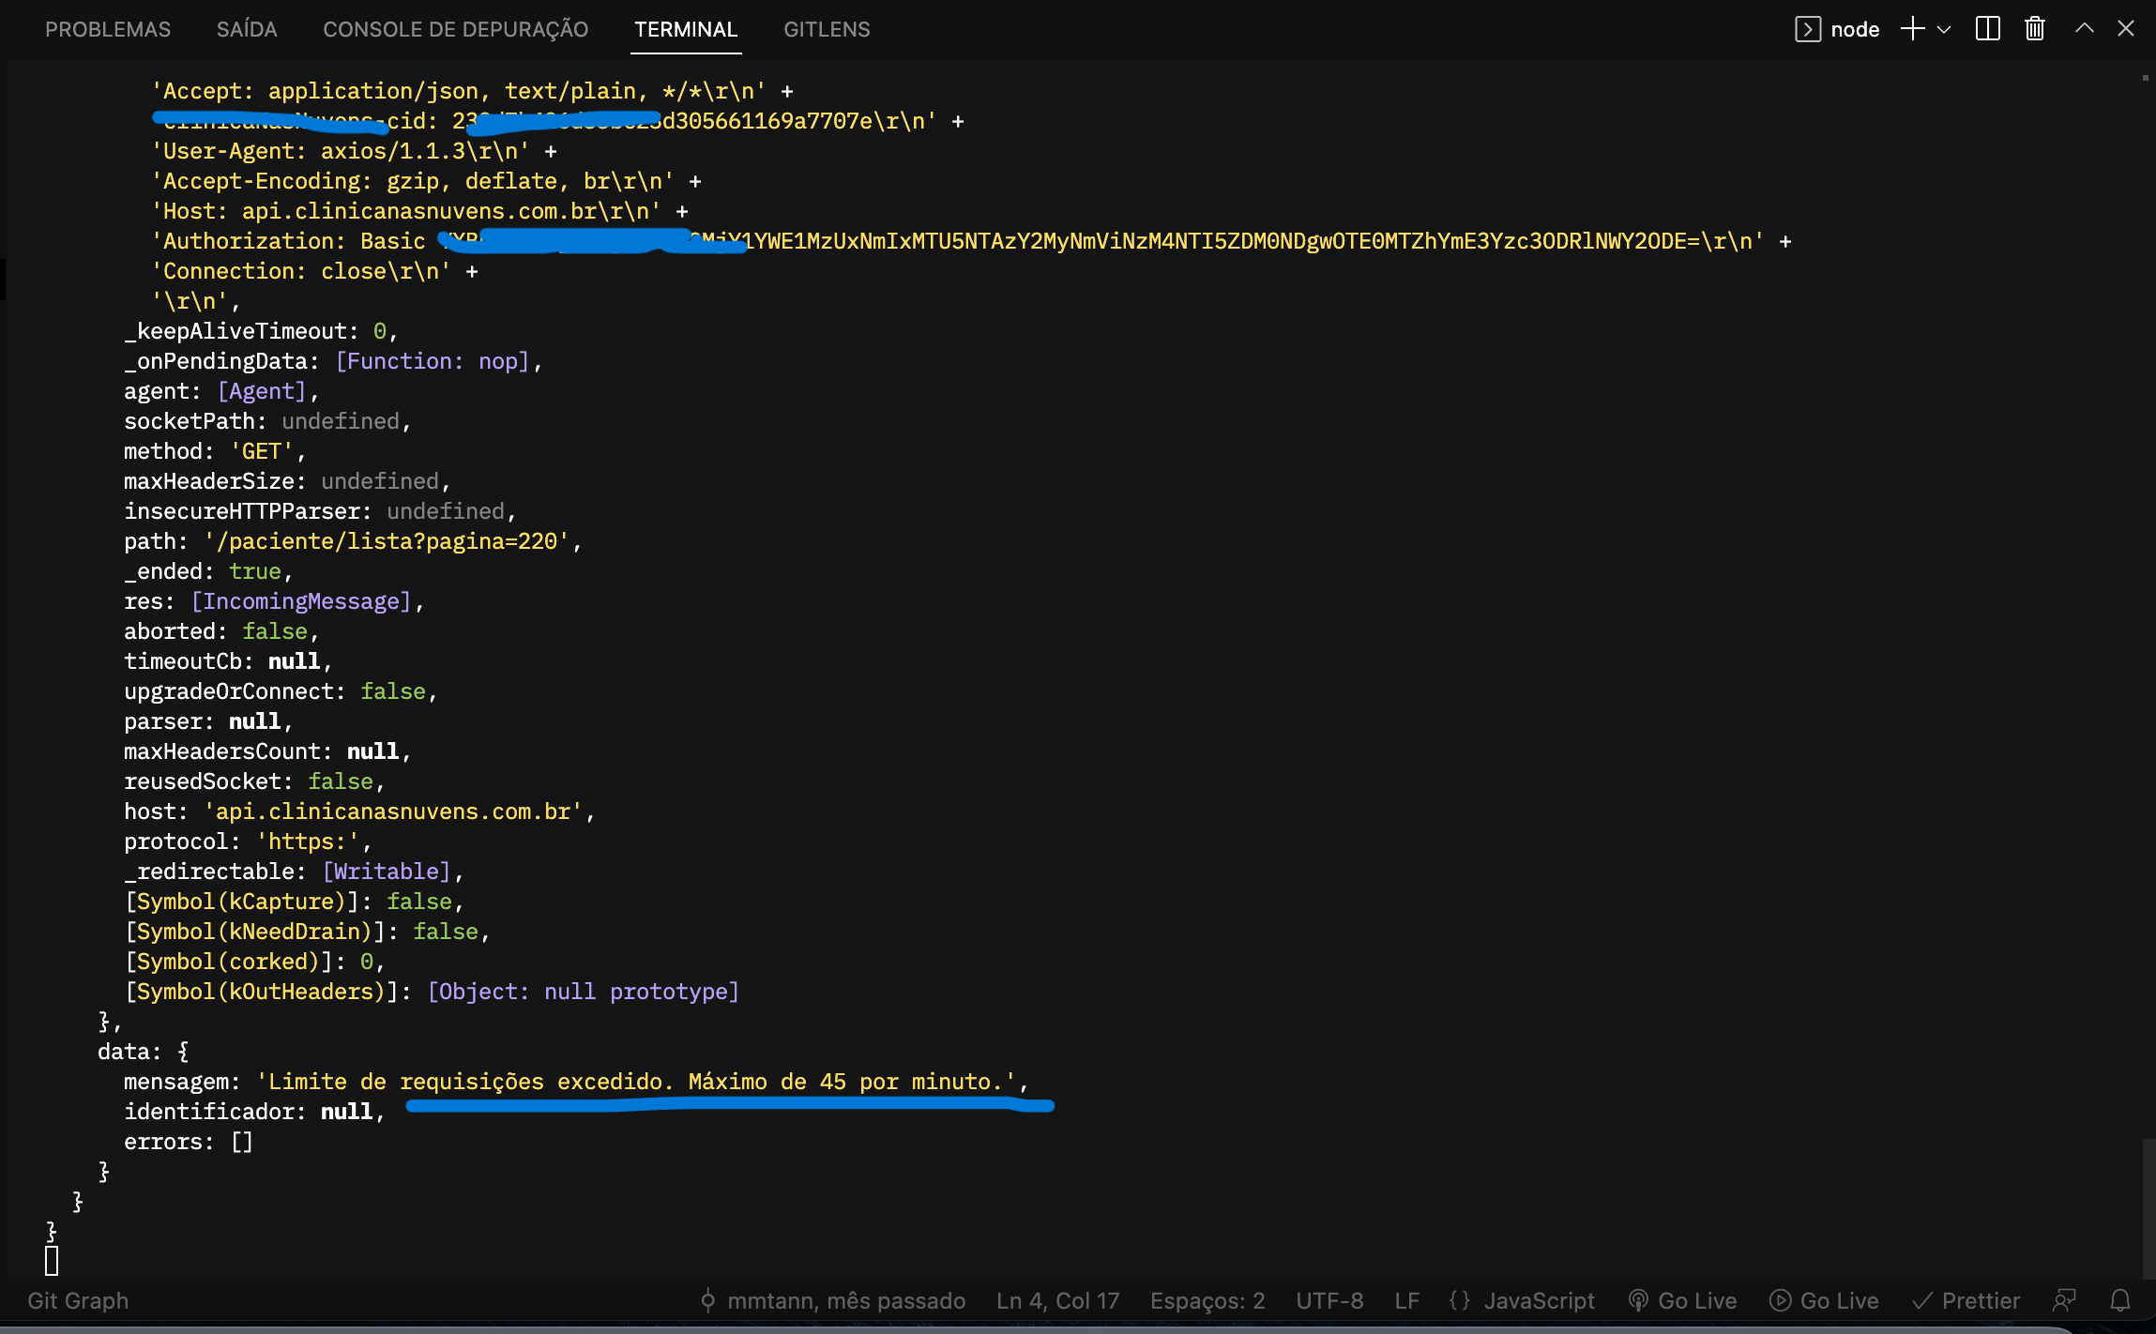2156x1334 pixels.
Task: Open the CONSOLE DE DEPURAÇÃO tab
Action: coord(456,29)
